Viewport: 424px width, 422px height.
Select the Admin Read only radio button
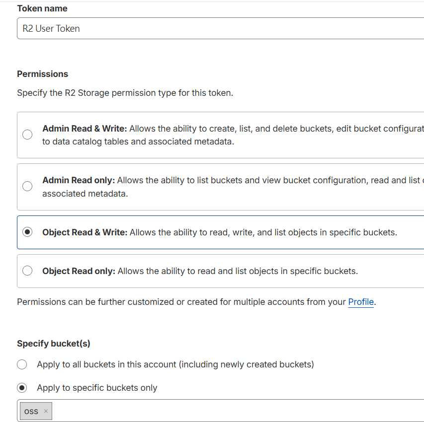click(28, 186)
